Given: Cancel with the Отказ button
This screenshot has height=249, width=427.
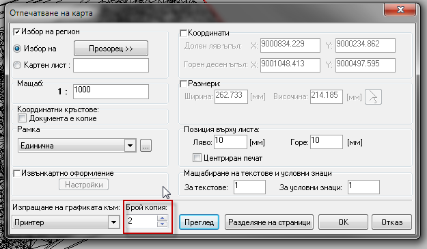Looking at the screenshot, I should click(391, 222).
